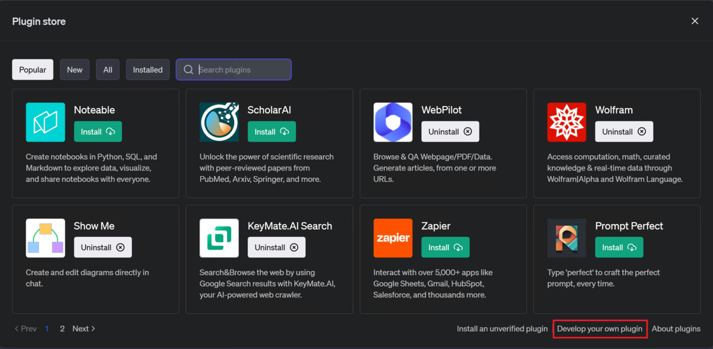Screen dimensions: 713x349
Task: Select the New filter tab
Action: [x=75, y=70]
